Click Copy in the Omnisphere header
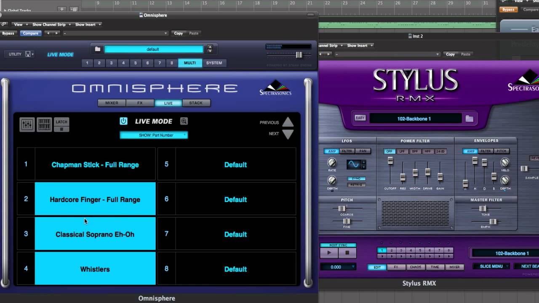 click(179, 33)
